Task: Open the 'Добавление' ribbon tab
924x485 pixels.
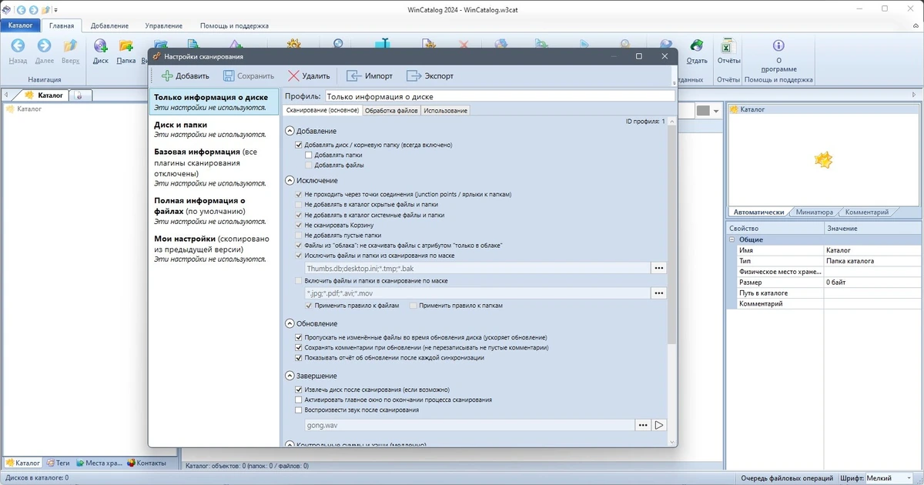Action: pyautogui.click(x=109, y=25)
